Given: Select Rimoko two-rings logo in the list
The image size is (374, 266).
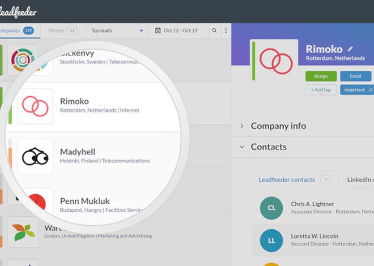Looking at the screenshot, I should tap(35, 106).
